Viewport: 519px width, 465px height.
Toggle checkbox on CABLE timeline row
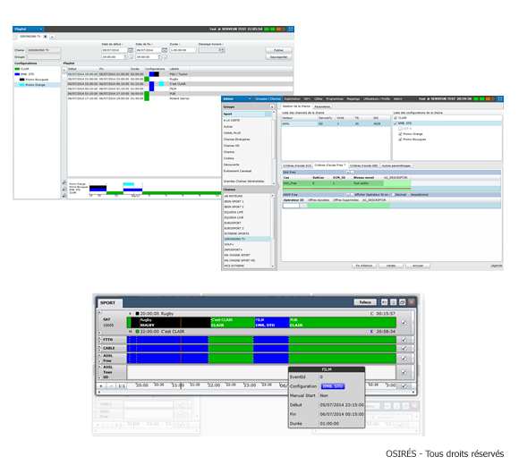(404, 348)
